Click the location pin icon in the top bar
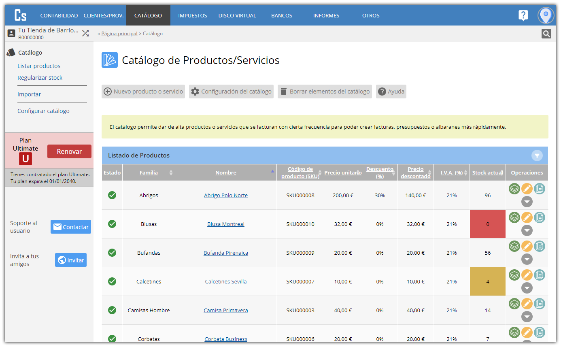This screenshot has width=561, height=347. tap(546, 15)
